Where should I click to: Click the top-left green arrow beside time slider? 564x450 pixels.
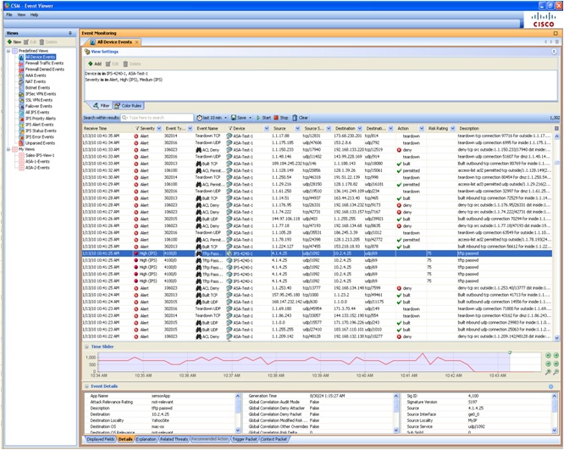pos(548,355)
